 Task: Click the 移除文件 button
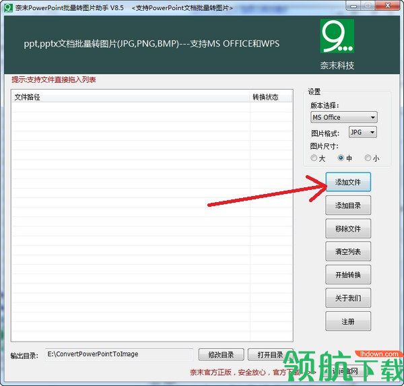[348, 228]
